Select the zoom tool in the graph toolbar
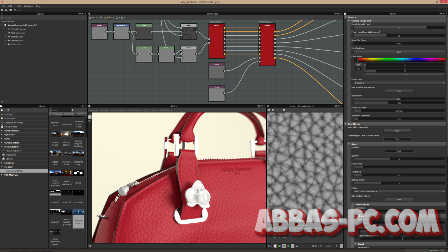The width and height of the screenshot is (448, 252). 102,18
